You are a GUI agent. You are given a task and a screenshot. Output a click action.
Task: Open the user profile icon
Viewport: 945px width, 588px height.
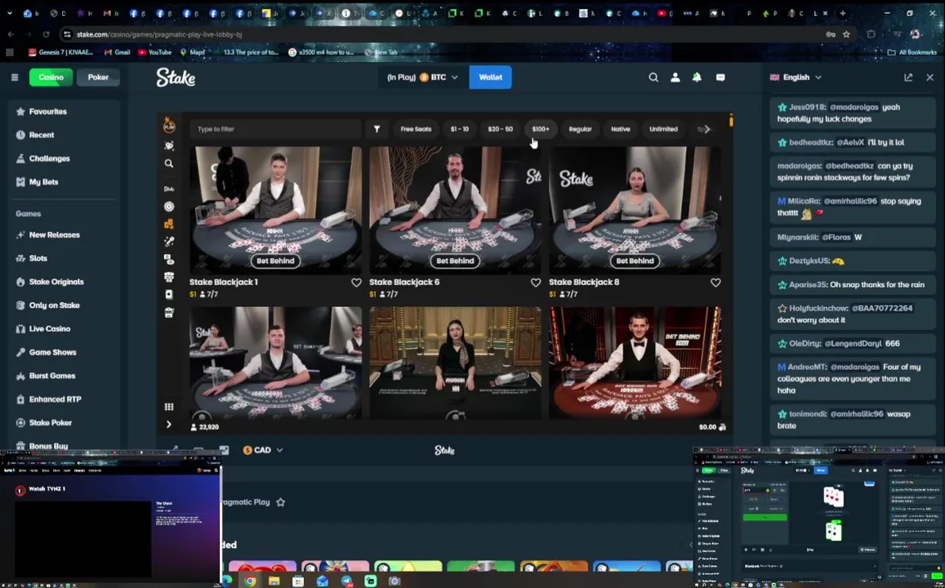tap(675, 77)
